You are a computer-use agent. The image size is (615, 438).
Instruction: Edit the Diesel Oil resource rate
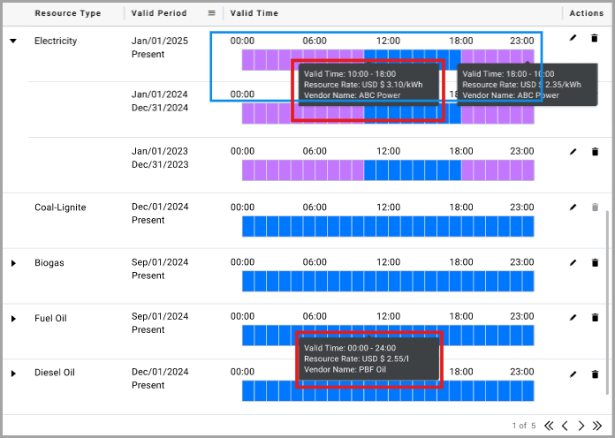tap(573, 374)
